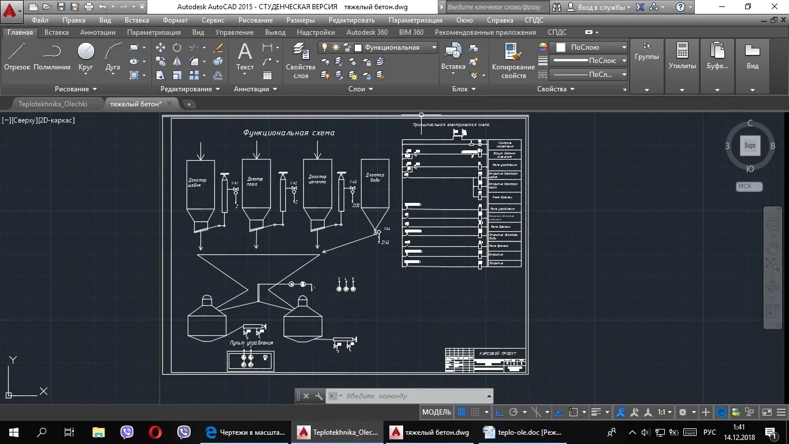Select the Текст tool
Image resolution: width=789 pixels, height=444 pixels.
pyautogui.click(x=245, y=58)
